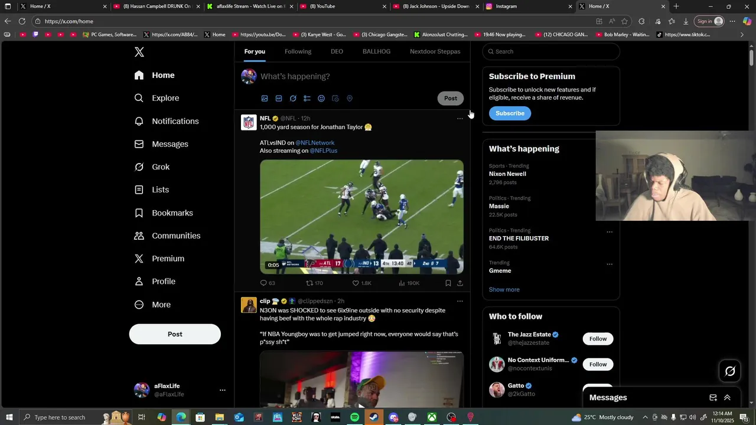The width and height of the screenshot is (756, 425).
Task: Sign in to Edge profile
Action: click(710, 21)
